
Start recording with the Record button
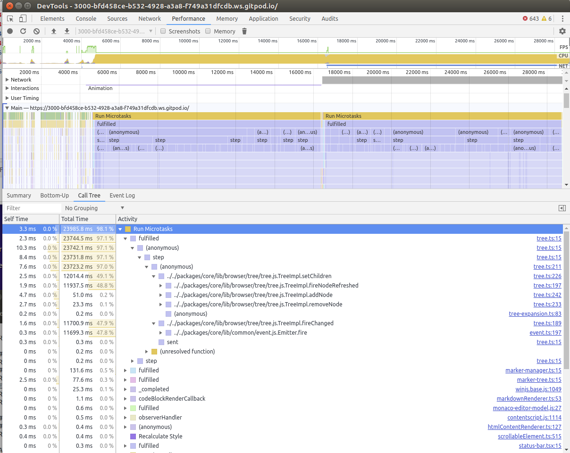click(10, 31)
